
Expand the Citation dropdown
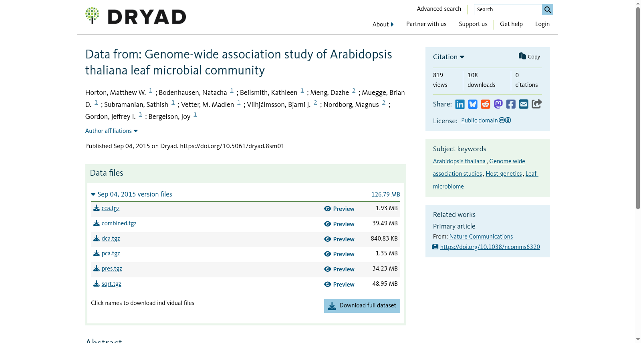click(x=449, y=57)
